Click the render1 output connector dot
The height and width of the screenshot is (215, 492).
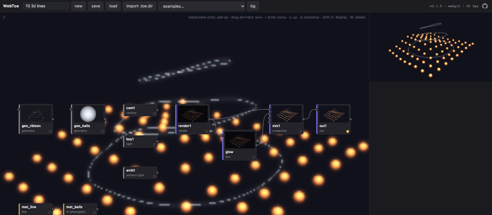click(x=210, y=119)
